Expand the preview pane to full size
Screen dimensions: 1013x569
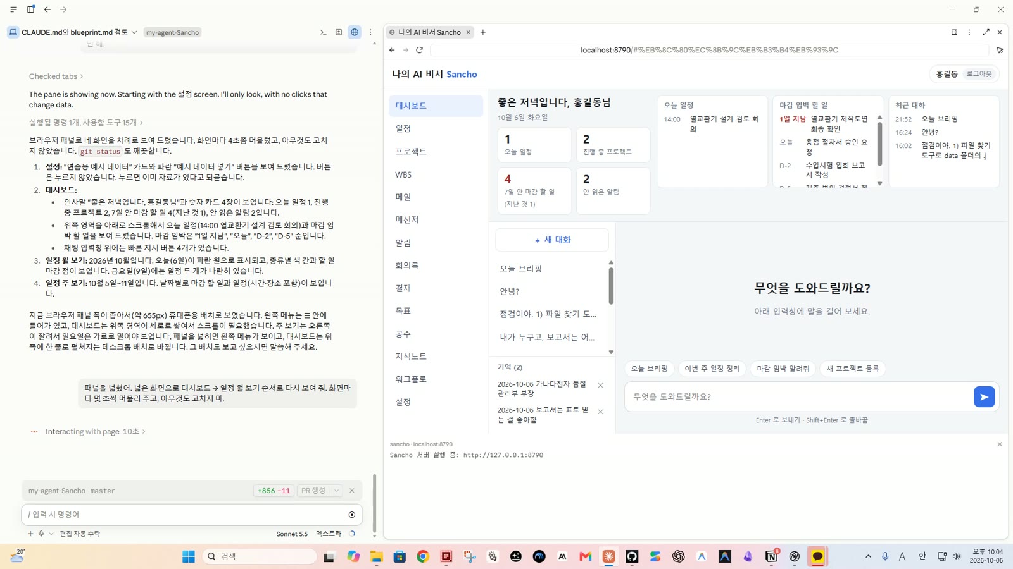coord(986,32)
